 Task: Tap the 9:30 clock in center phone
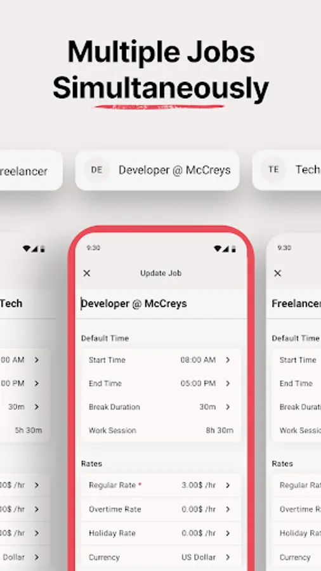[93, 248]
